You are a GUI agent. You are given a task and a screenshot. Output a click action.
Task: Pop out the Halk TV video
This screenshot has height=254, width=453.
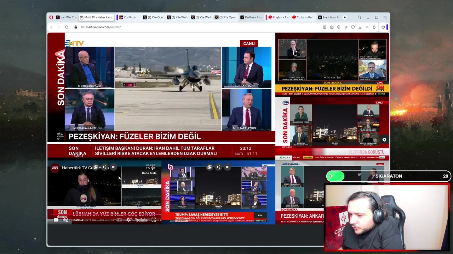click(210, 167)
